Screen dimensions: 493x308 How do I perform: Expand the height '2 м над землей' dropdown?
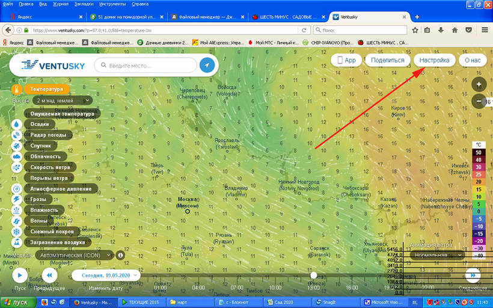coord(63,100)
